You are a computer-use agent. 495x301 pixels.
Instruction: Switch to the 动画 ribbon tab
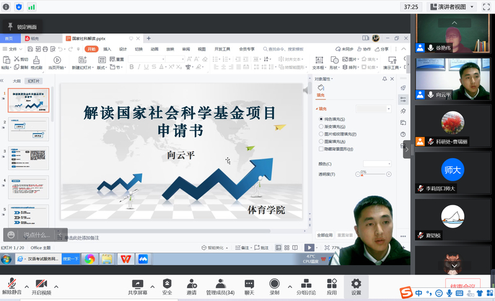click(x=154, y=49)
